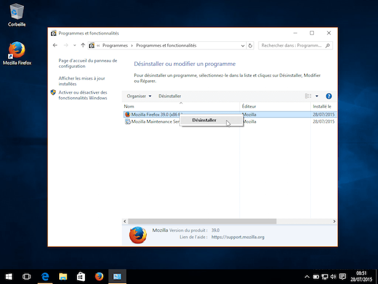Image resolution: width=378 pixels, height=284 pixels.
Task: Show hidden system tray icons
Action: pos(307,277)
